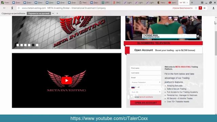Expand the translation options arrow
217x122 pixels.
(53, 14)
